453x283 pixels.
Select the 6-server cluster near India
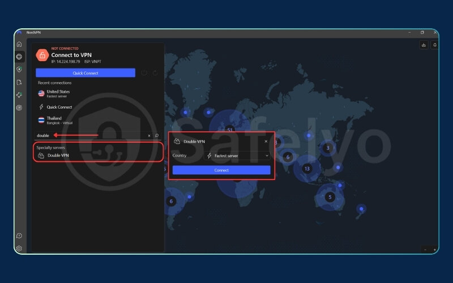click(288, 157)
